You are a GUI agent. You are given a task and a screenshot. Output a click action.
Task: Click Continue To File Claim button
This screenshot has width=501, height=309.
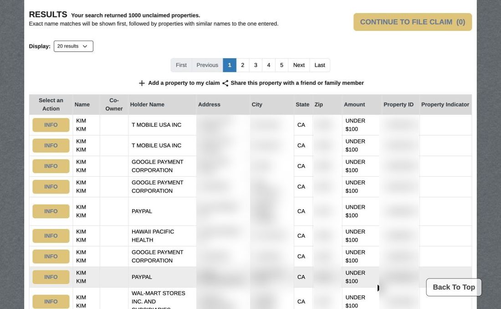(413, 22)
